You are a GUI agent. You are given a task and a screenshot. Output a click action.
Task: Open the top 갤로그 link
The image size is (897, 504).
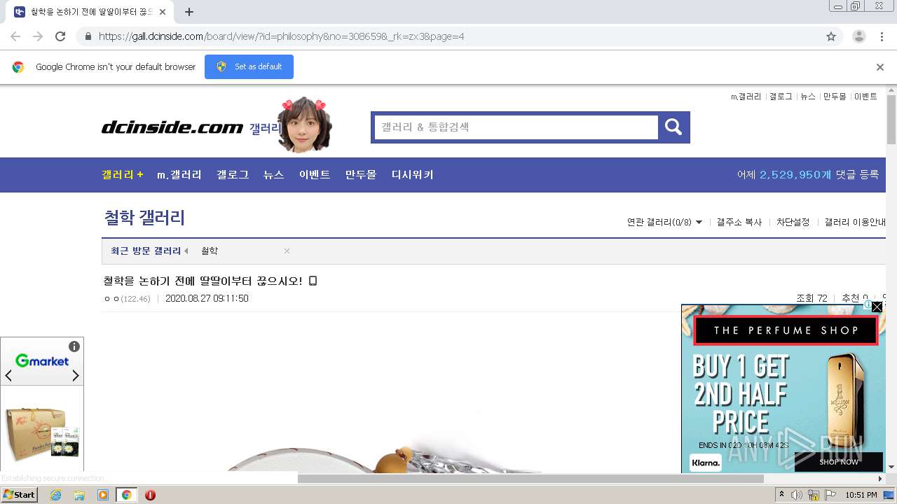781,97
